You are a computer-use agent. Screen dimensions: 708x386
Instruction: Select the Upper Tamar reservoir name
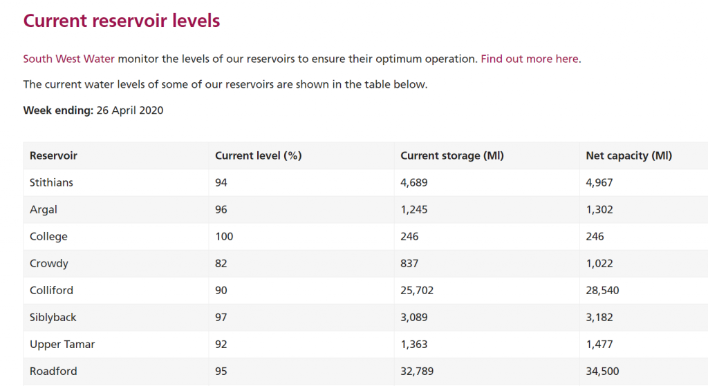click(x=62, y=345)
